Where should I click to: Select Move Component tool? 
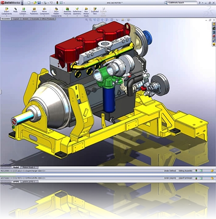pos(45,11)
